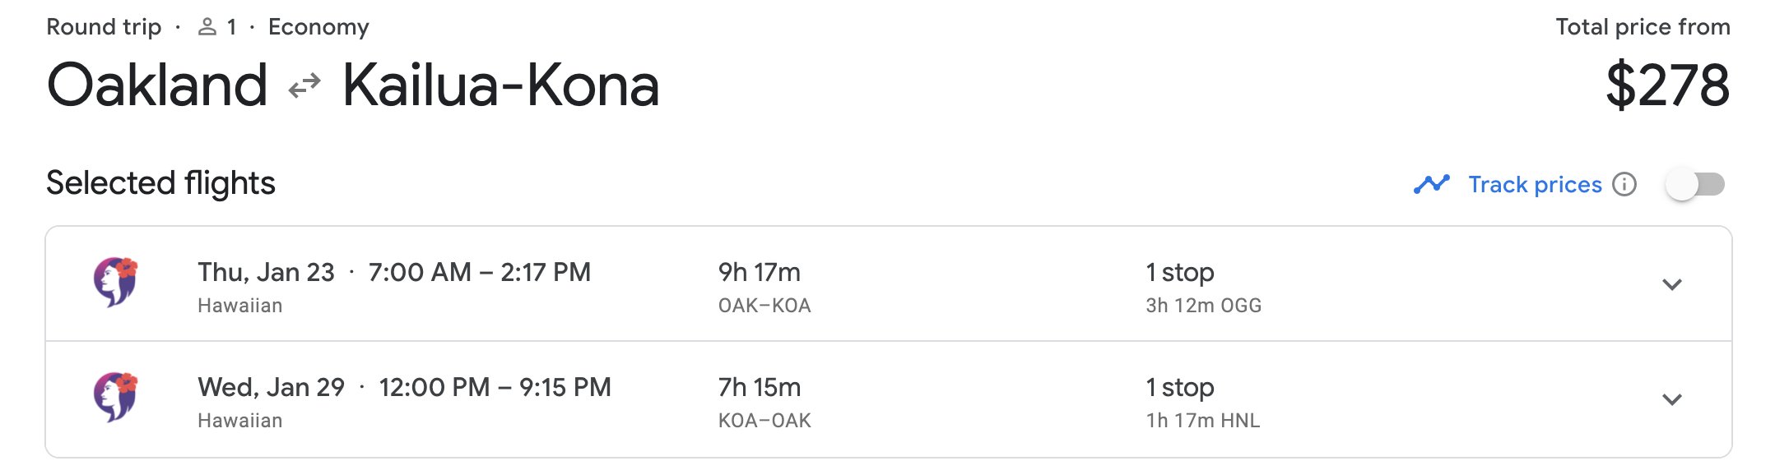The width and height of the screenshot is (1789, 470).
Task: Expand the Wed, Jan 29 flight details
Action: click(1671, 399)
